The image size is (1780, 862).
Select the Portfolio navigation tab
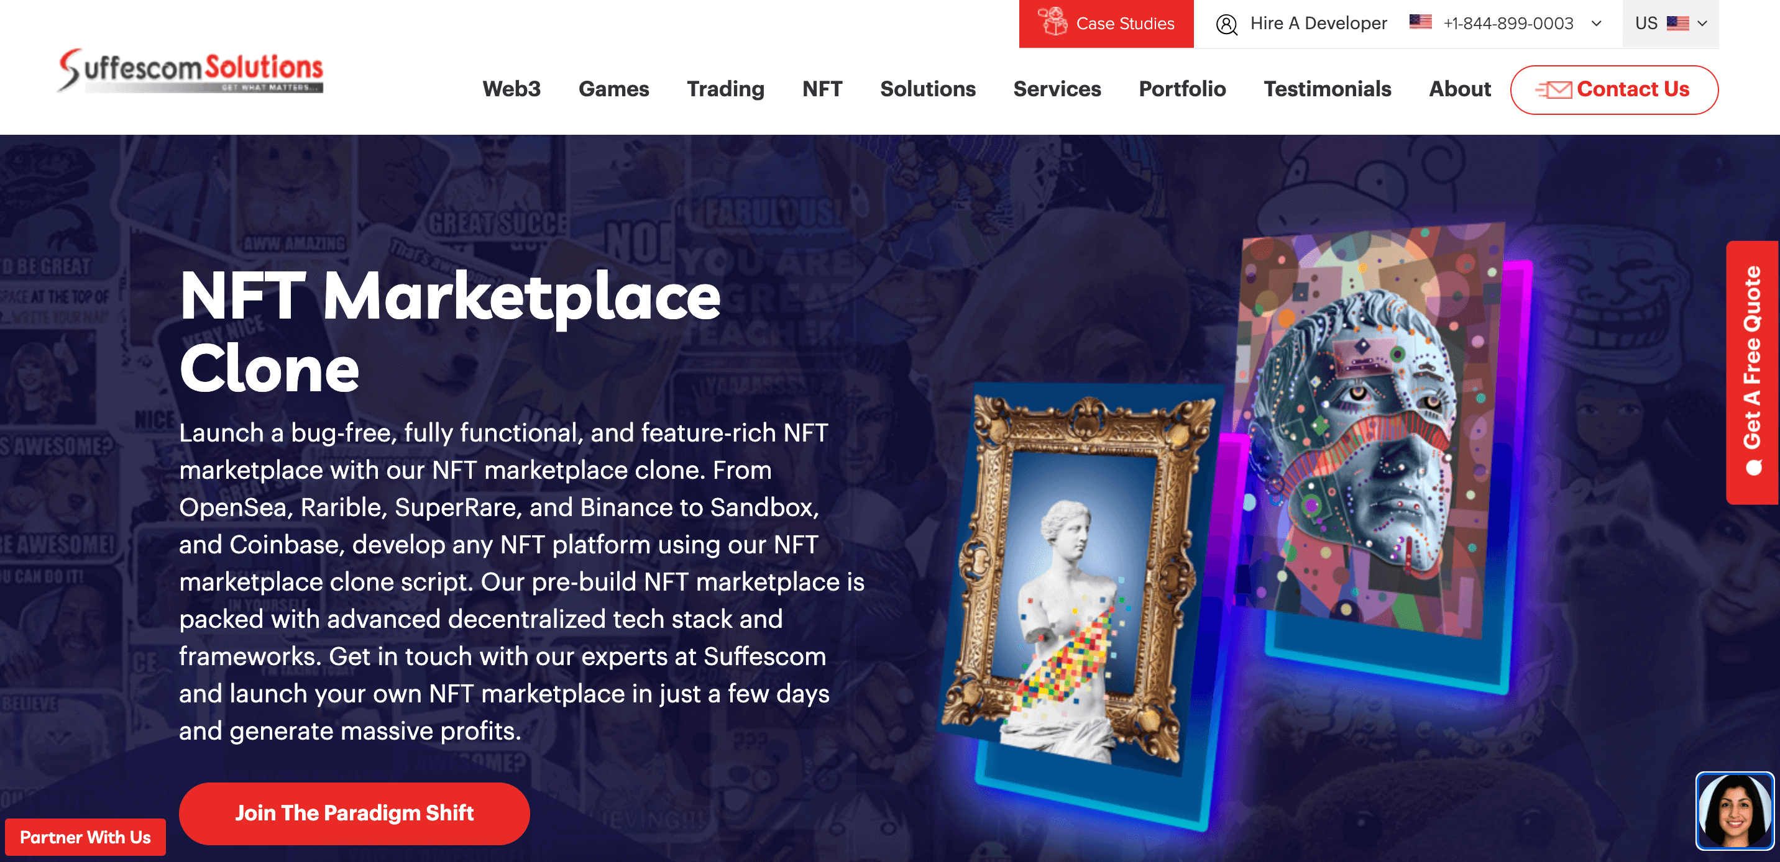pos(1181,89)
